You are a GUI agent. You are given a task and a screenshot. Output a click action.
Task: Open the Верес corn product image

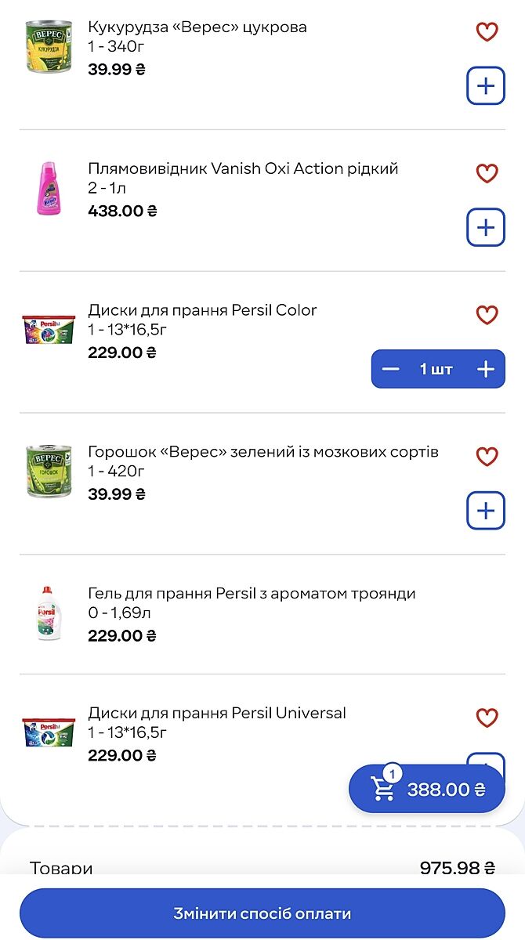(x=49, y=47)
